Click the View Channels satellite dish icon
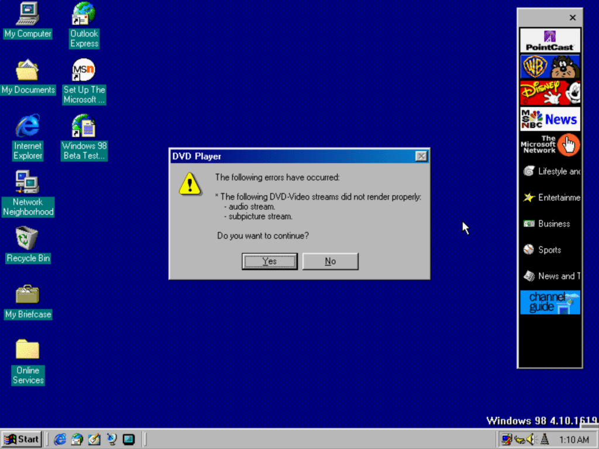Image resolution: width=599 pixels, height=449 pixels. tap(111, 439)
